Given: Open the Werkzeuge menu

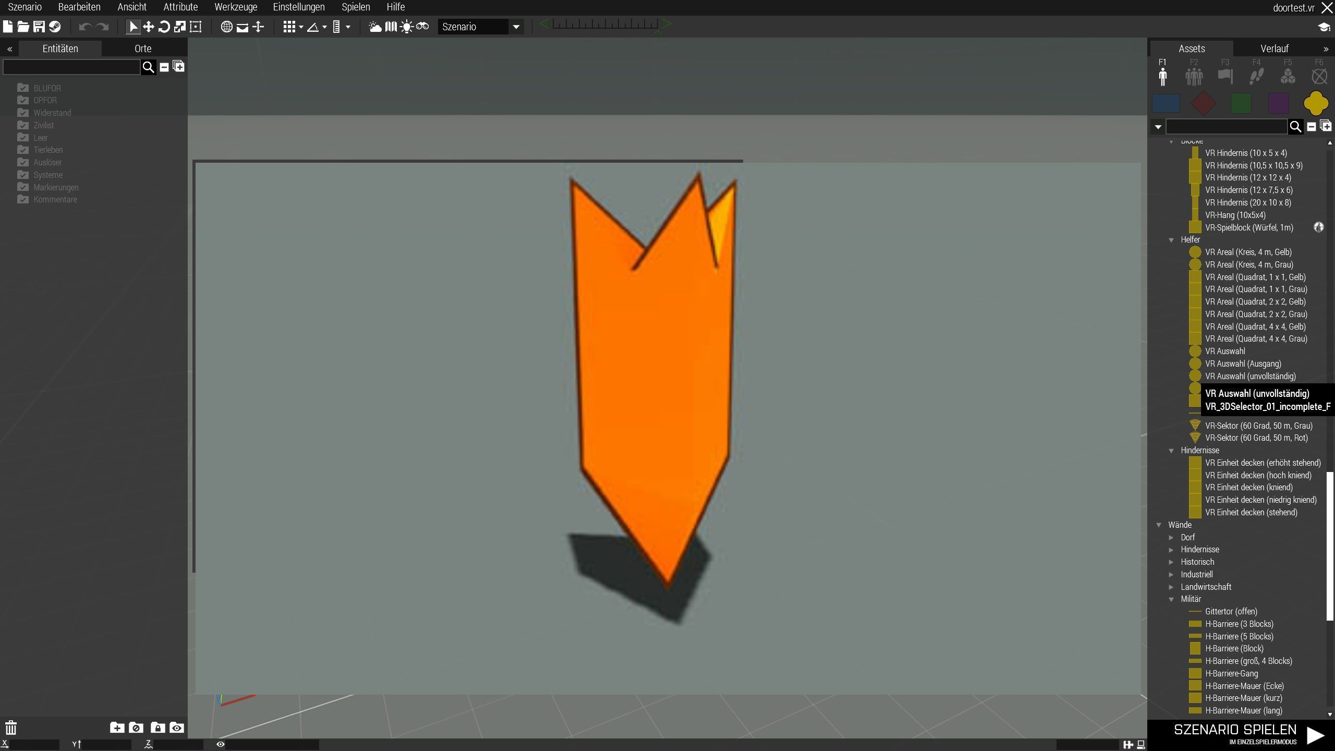Looking at the screenshot, I should [236, 7].
